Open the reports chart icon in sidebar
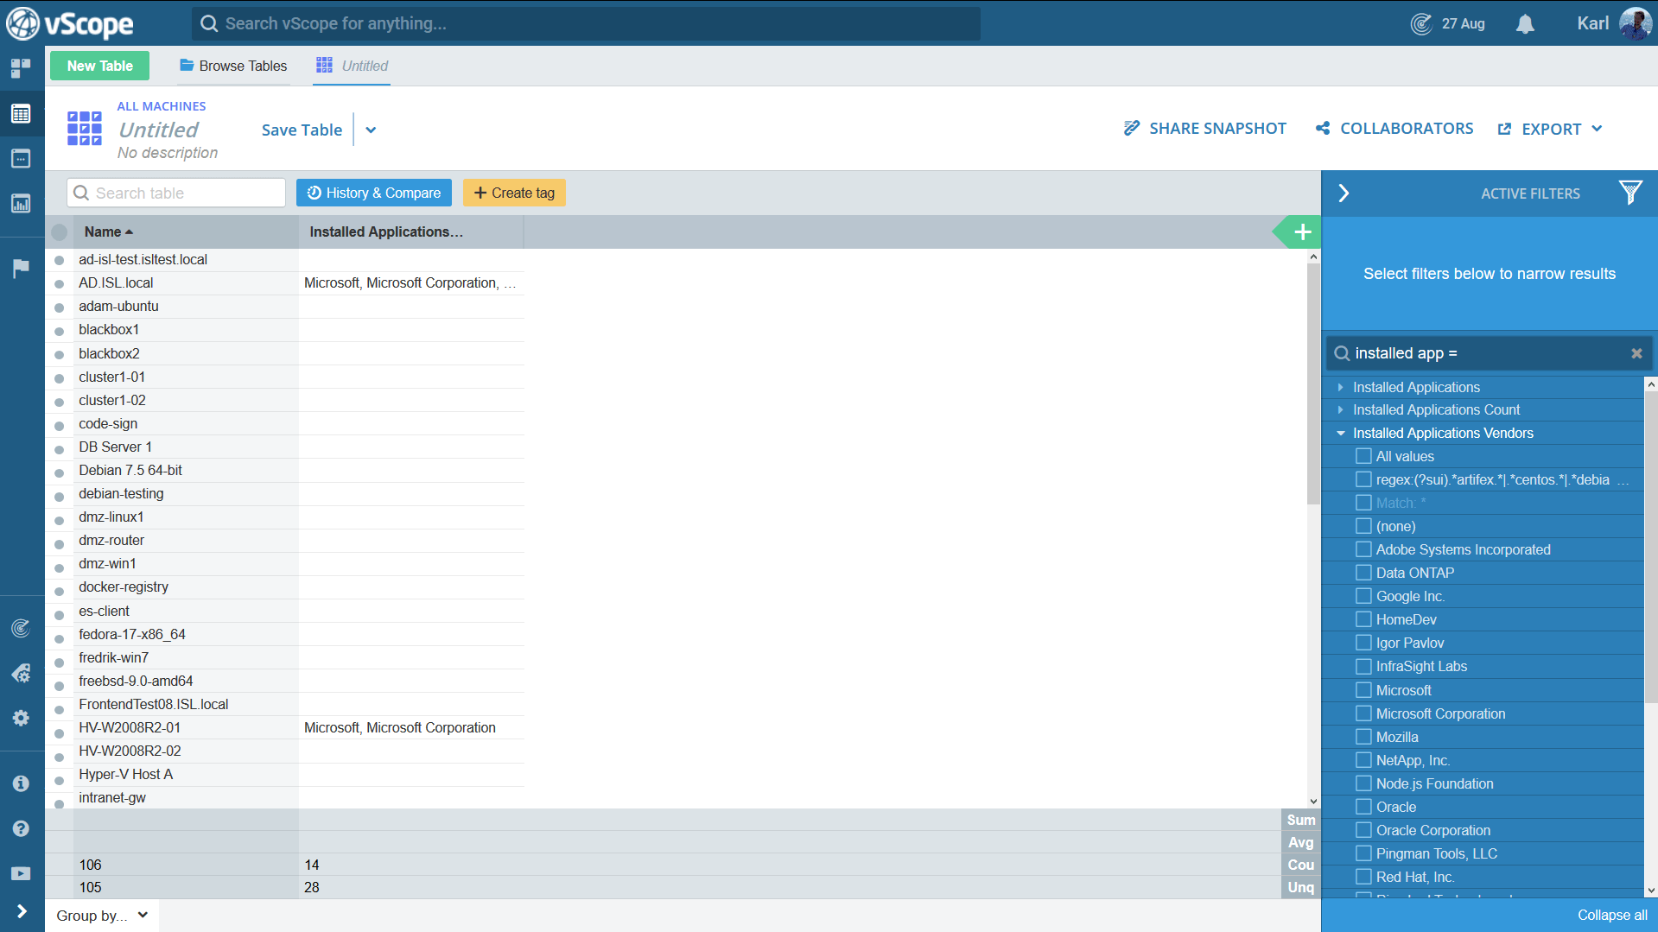Screen dimensions: 1658x932 [21, 203]
